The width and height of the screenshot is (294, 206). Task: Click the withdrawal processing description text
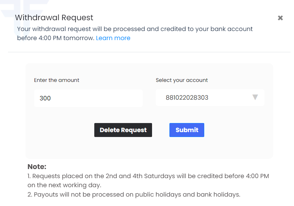point(135,33)
